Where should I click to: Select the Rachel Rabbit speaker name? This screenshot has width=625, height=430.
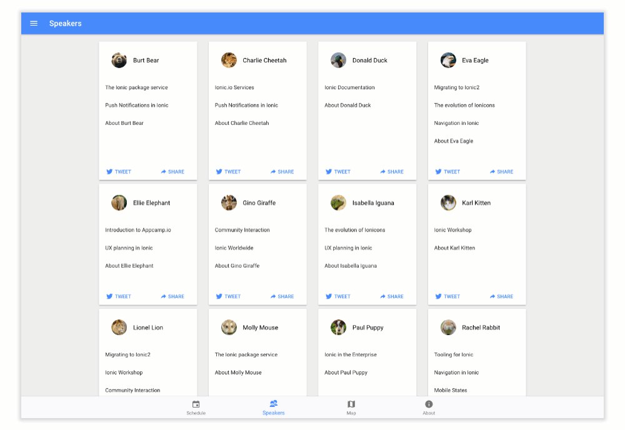(481, 327)
